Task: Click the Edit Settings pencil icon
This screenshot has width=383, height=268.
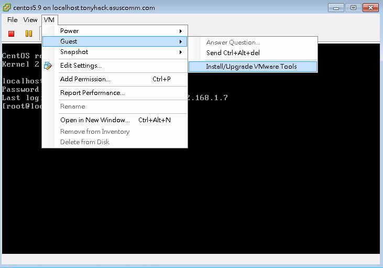Action: click(48, 66)
